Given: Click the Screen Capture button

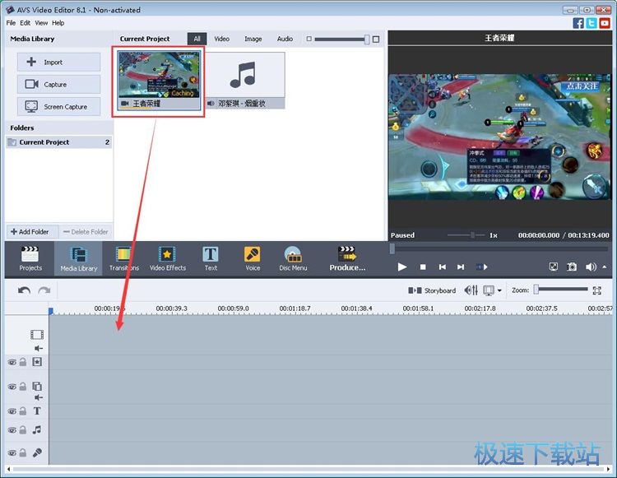Looking at the screenshot, I should [x=58, y=107].
